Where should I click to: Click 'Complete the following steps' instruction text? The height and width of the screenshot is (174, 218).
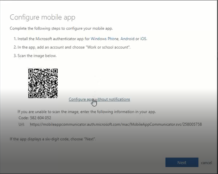[x=61, y=28]
